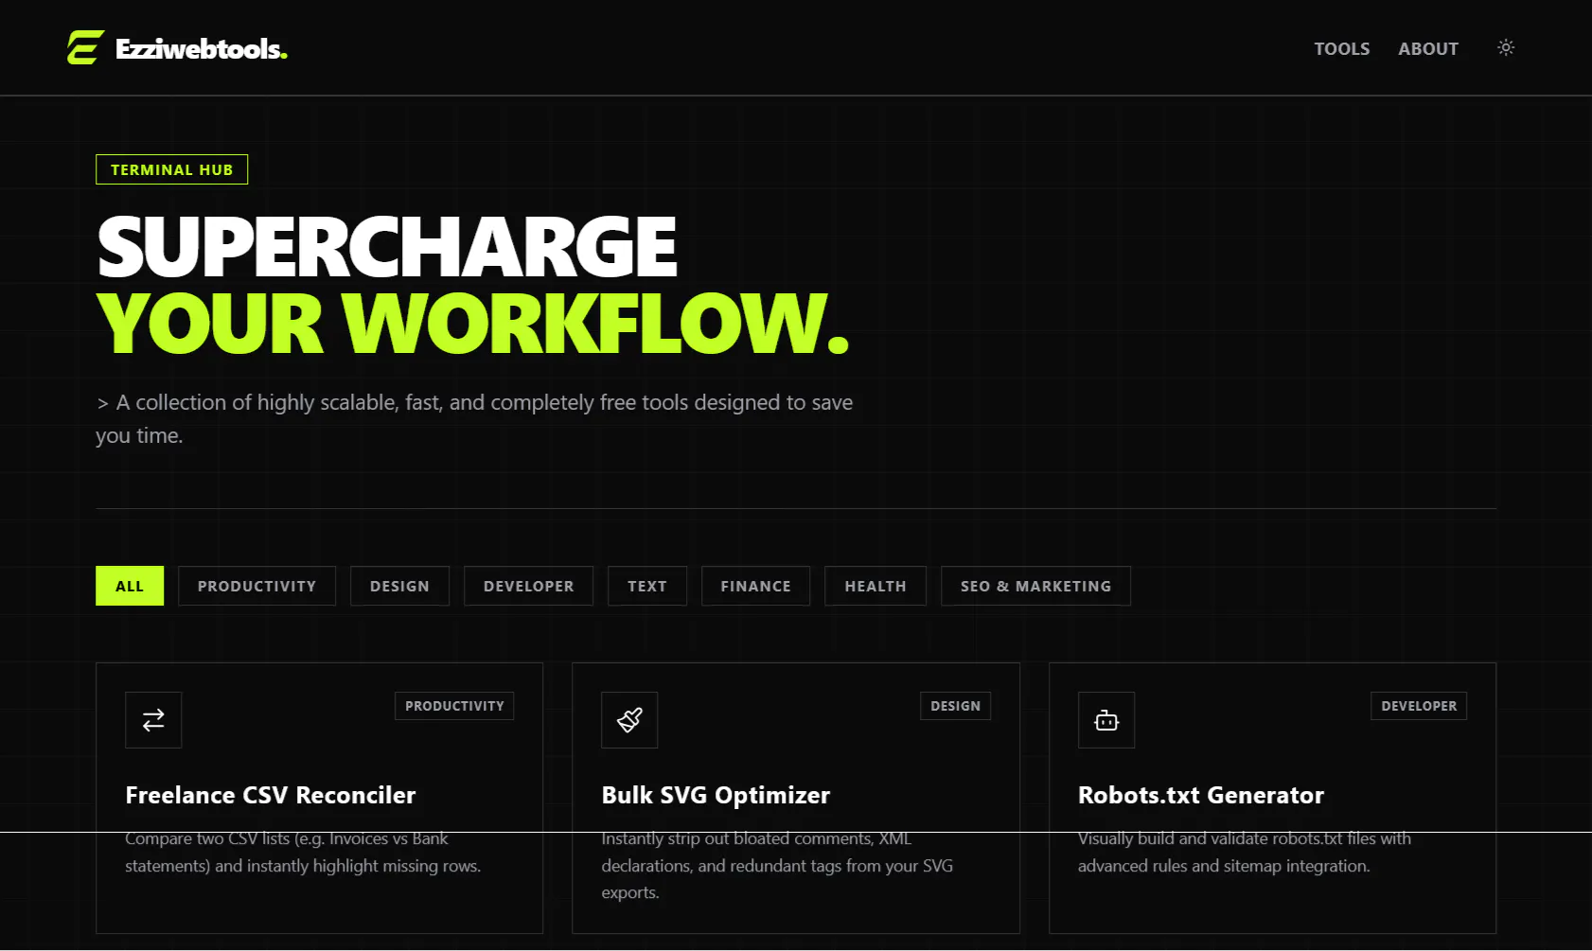Viewport: 1592px width, 951px height.
Task: Select the ALL category filter
Action: pos(130,586)
